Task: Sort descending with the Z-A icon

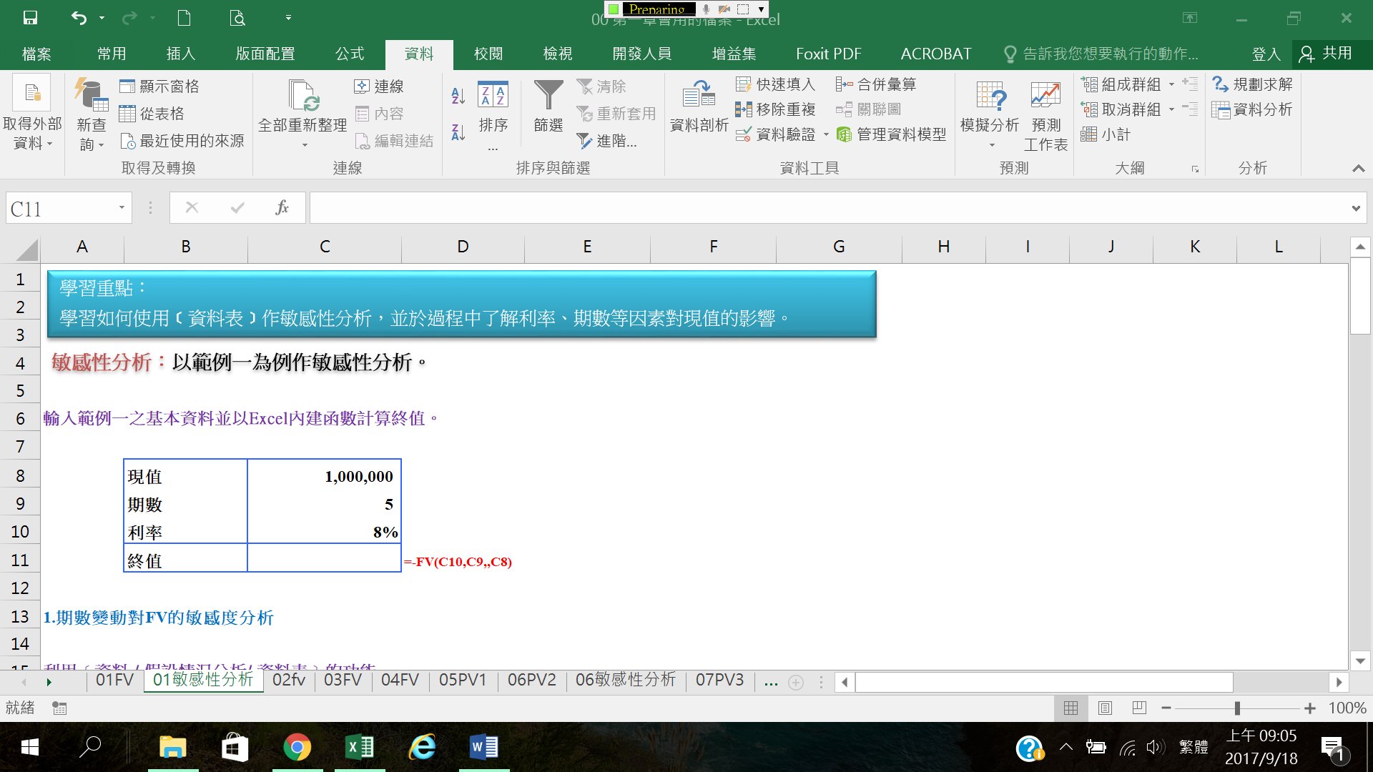Action: click(458, 132)
